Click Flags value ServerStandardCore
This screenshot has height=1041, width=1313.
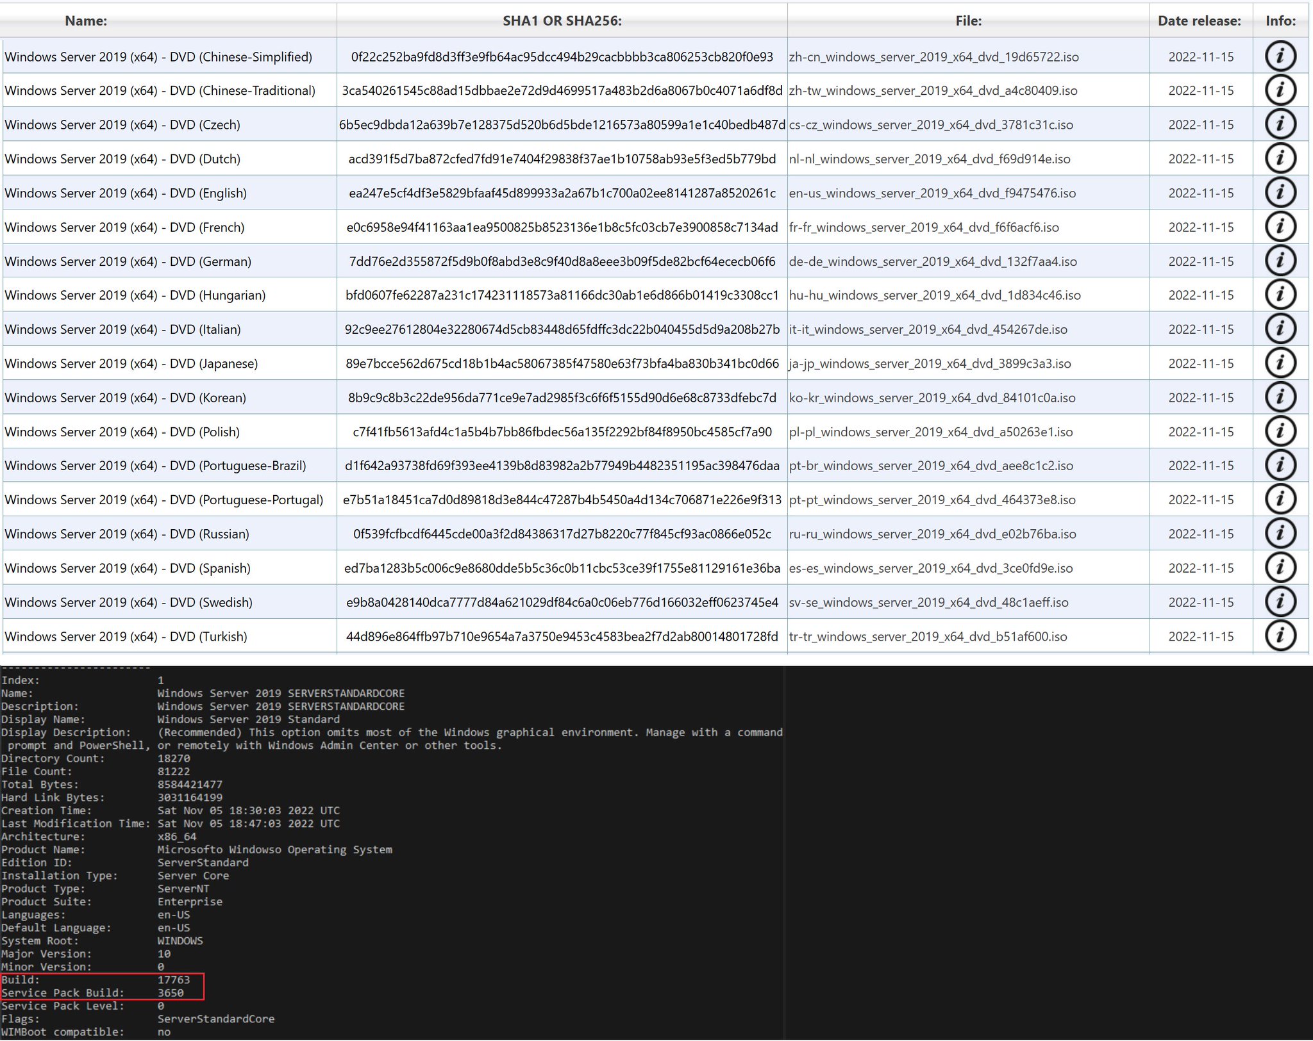click(216, 1019)
